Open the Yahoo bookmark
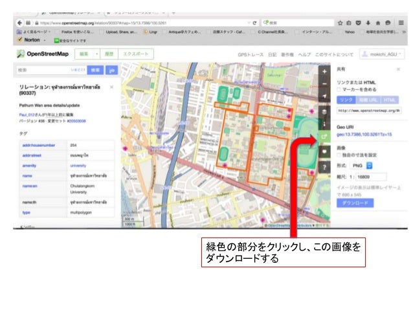The image size is (413, 310). tap(347, 32)
